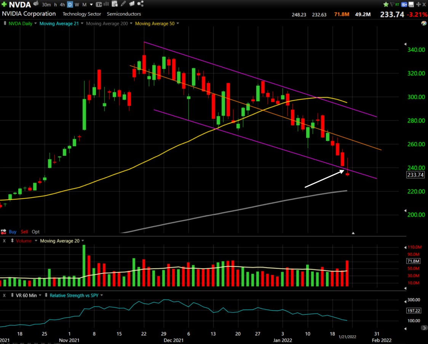Viewport: 428px width, 344px height.
Task: Expand the Moving Average 20 dropdown arrow
Action: pos(83,241)
